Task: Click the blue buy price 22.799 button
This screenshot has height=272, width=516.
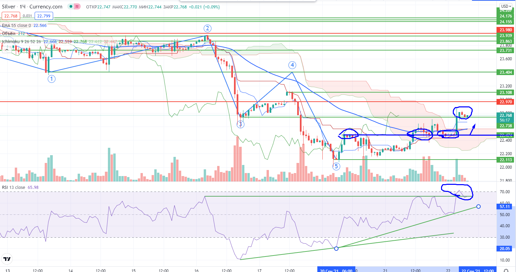Action: coord(45,15)
